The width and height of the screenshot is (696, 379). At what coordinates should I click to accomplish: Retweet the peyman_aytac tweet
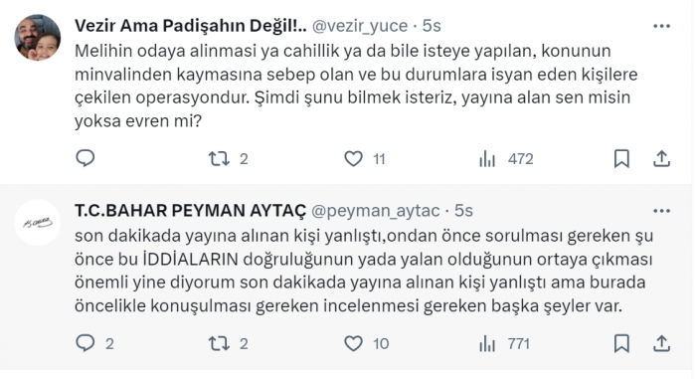pyautogui.click(x=220, y=343)
